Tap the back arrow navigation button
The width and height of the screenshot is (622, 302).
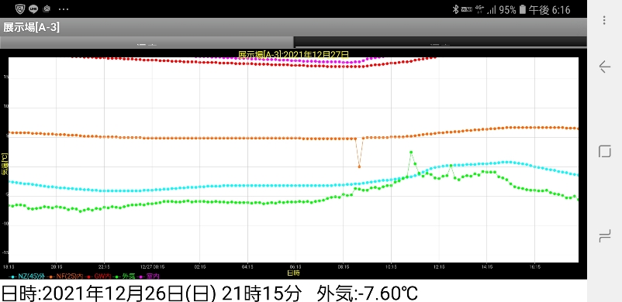604,67
